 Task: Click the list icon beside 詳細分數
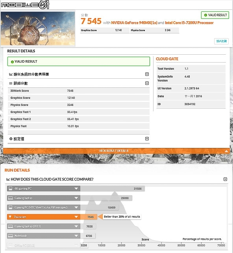point(11,83)
